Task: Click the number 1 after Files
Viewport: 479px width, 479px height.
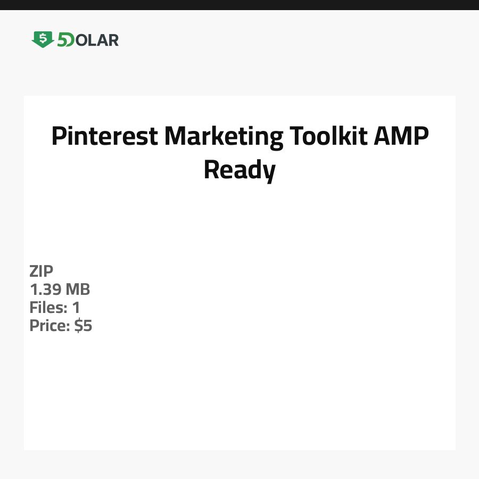Action: pos(76,308)
